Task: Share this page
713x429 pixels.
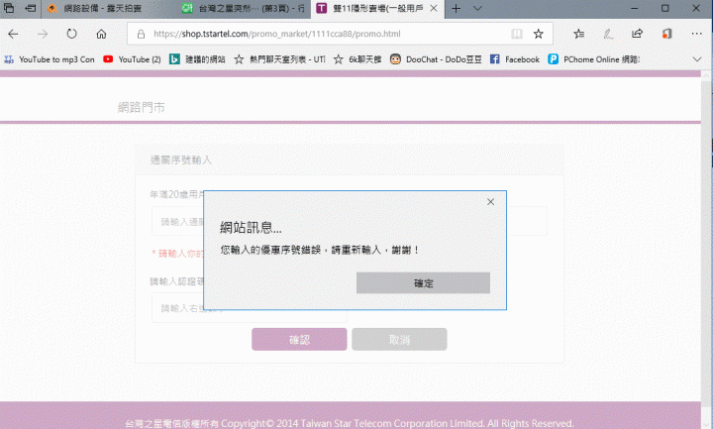Action: (x=637, y=34)
